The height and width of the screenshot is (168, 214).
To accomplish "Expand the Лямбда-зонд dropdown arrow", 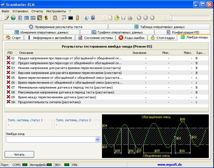I will pyautogui.click(x=97, y=140).
